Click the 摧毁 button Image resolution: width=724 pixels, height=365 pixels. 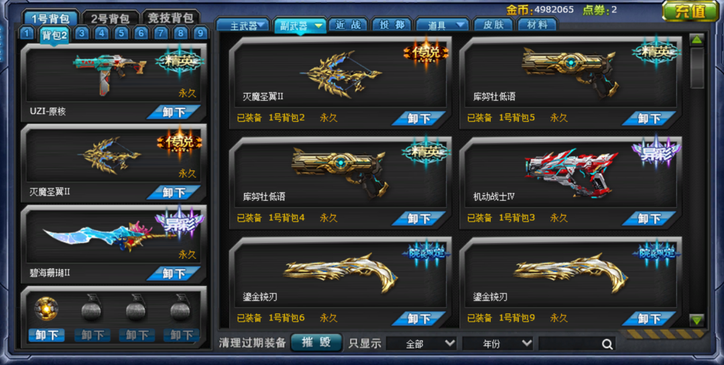[x=316, y=342]
